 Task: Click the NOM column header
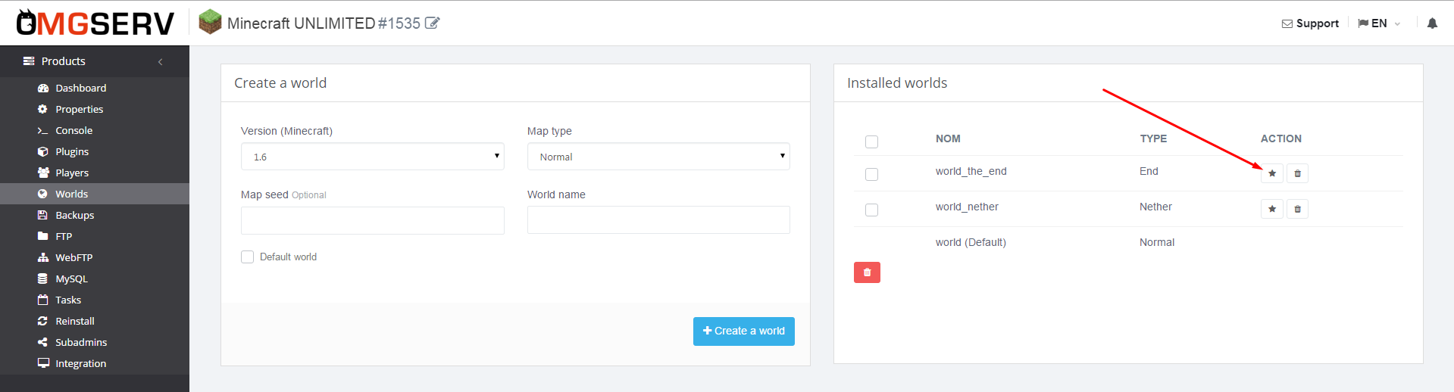(948, 138)
